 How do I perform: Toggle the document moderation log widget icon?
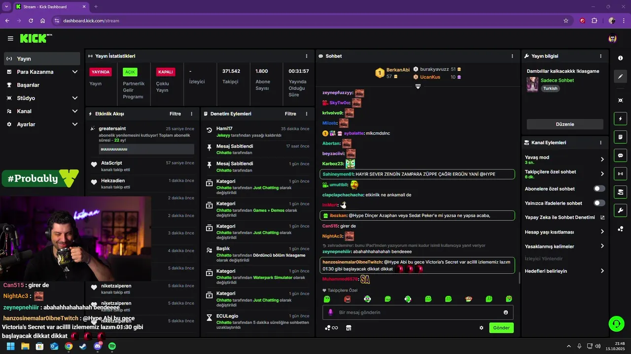pos(620,137)
